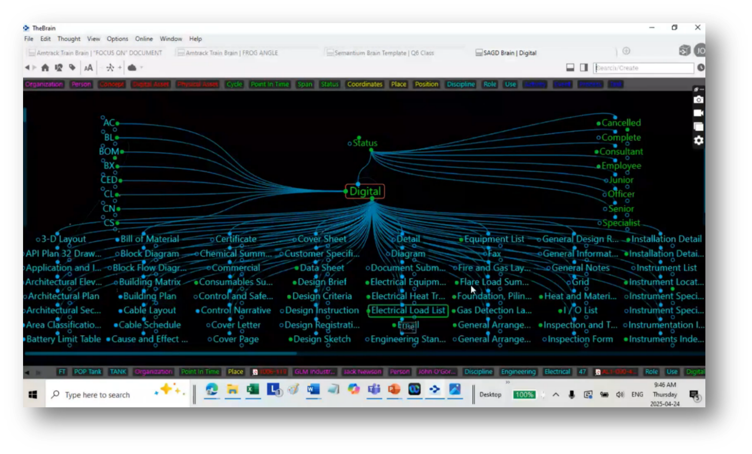
Task: Toggle the side panel layout icon
Action: (x=584, y=68)
